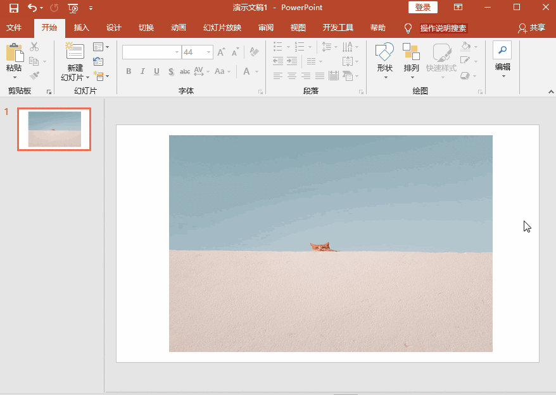
Task: Click the Save icon in quick access toolbar
Action: point(13,8)
